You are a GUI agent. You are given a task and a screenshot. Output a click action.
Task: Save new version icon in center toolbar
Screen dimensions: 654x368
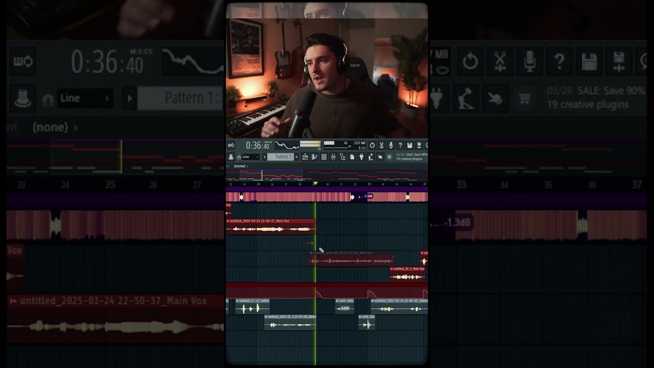[419, 145]
